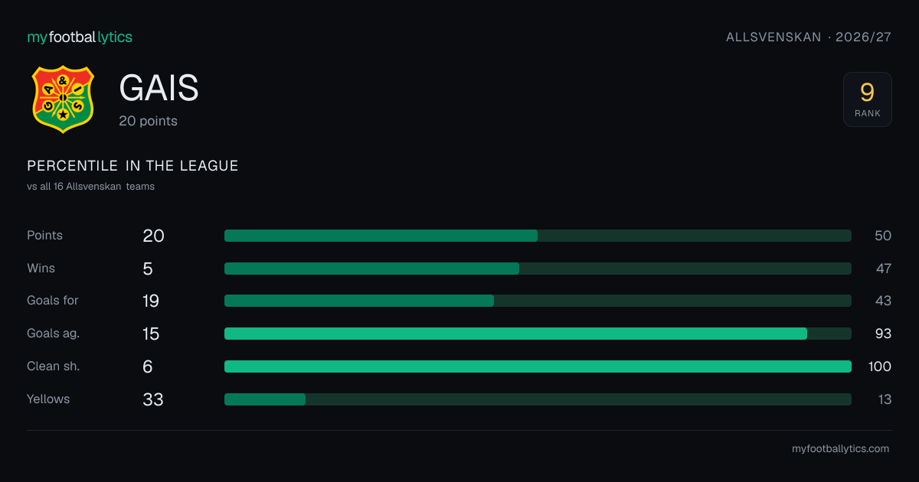
Task: Select the Points row label
Action: click(44, 236)
